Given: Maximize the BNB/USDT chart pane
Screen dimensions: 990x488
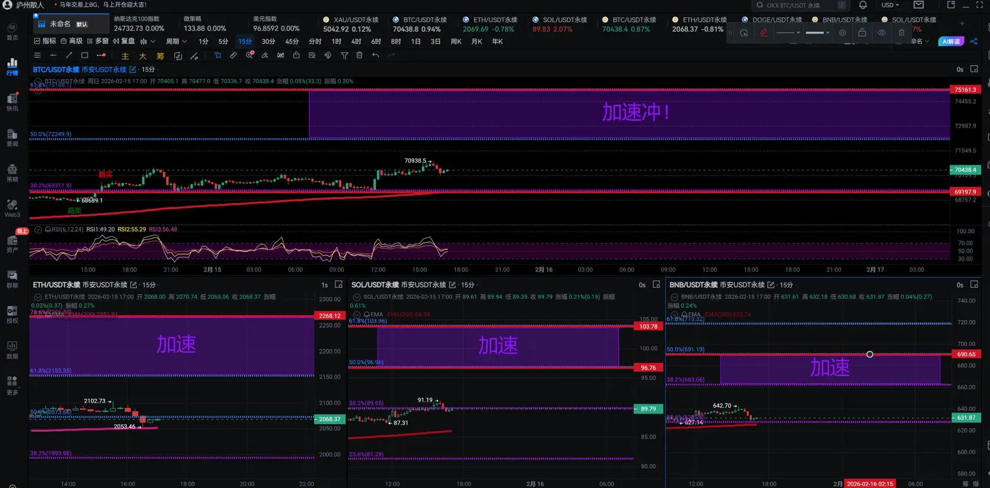Looking at the screenshot, I should pyautogui.click(x=974, y=285).
